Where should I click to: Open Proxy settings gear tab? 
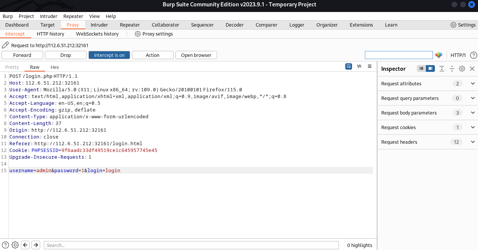coord(154,34)
